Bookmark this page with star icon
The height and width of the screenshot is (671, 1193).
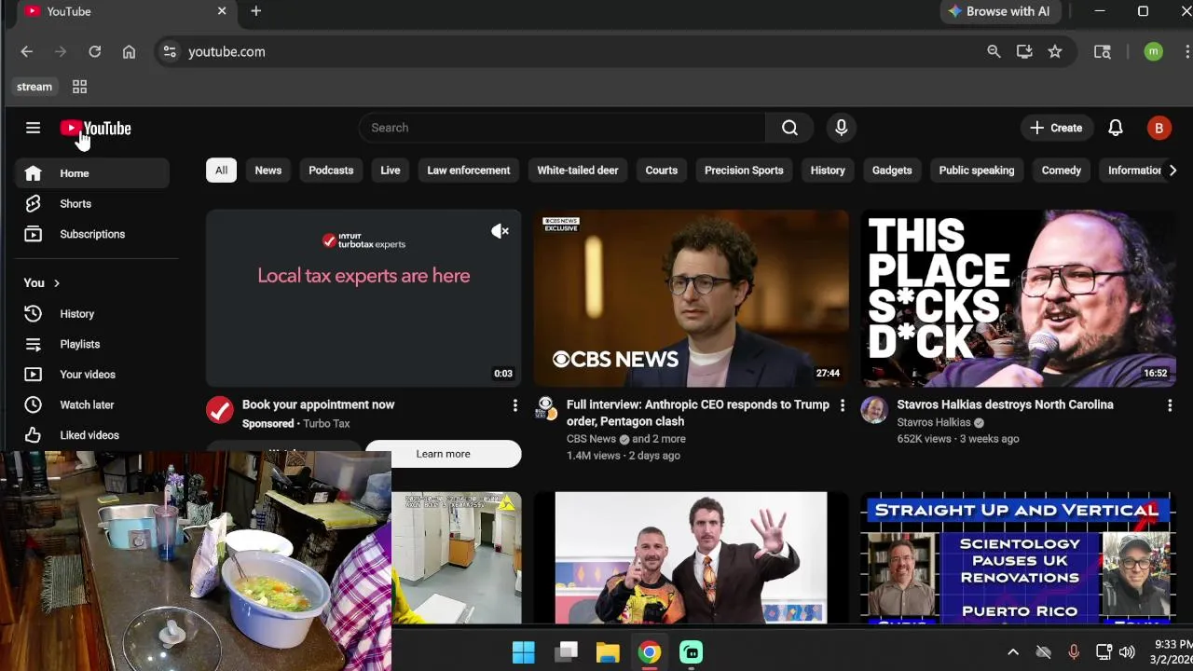(1055, 52)
